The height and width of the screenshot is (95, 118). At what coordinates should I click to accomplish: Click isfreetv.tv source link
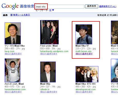[45, 89]
